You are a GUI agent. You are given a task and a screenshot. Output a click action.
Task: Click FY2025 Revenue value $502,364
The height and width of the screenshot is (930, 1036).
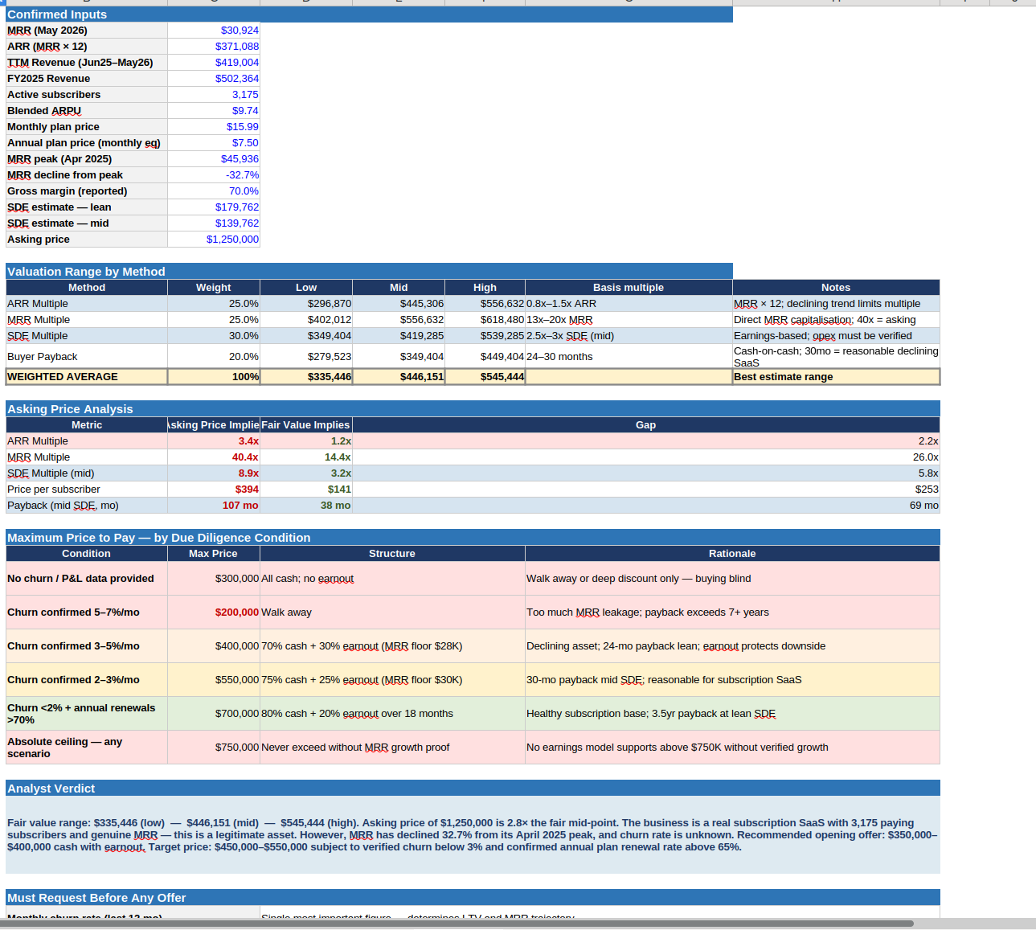pos(214,79)
